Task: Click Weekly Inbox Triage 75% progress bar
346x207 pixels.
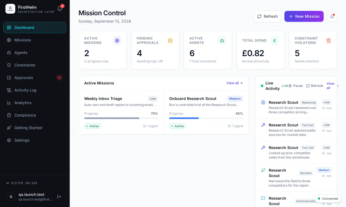Action: (121, 118)
